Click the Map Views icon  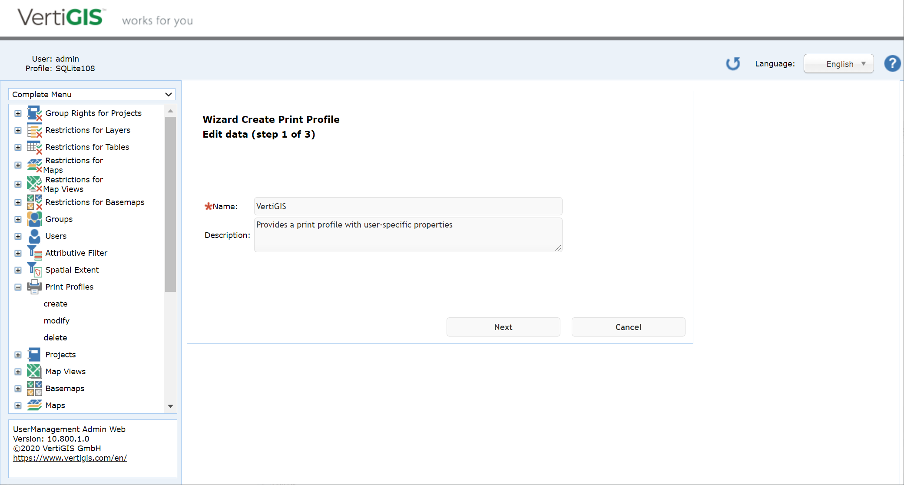34,371
